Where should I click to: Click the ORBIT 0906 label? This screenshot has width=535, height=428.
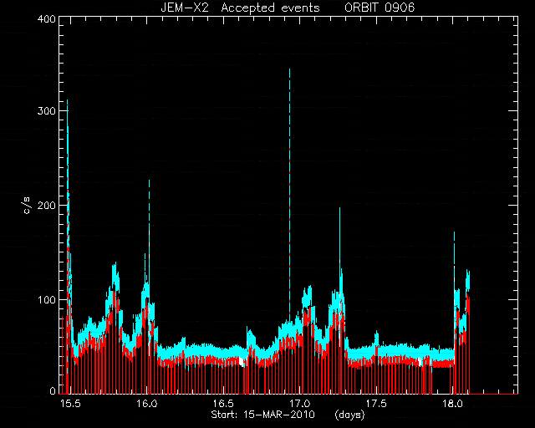(380, 8)
